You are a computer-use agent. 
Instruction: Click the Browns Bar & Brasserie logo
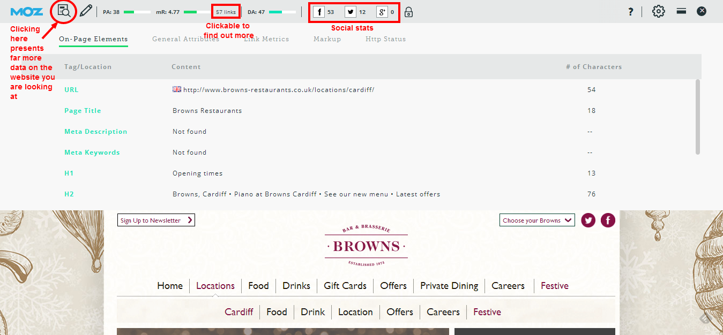tap(366, 246)
